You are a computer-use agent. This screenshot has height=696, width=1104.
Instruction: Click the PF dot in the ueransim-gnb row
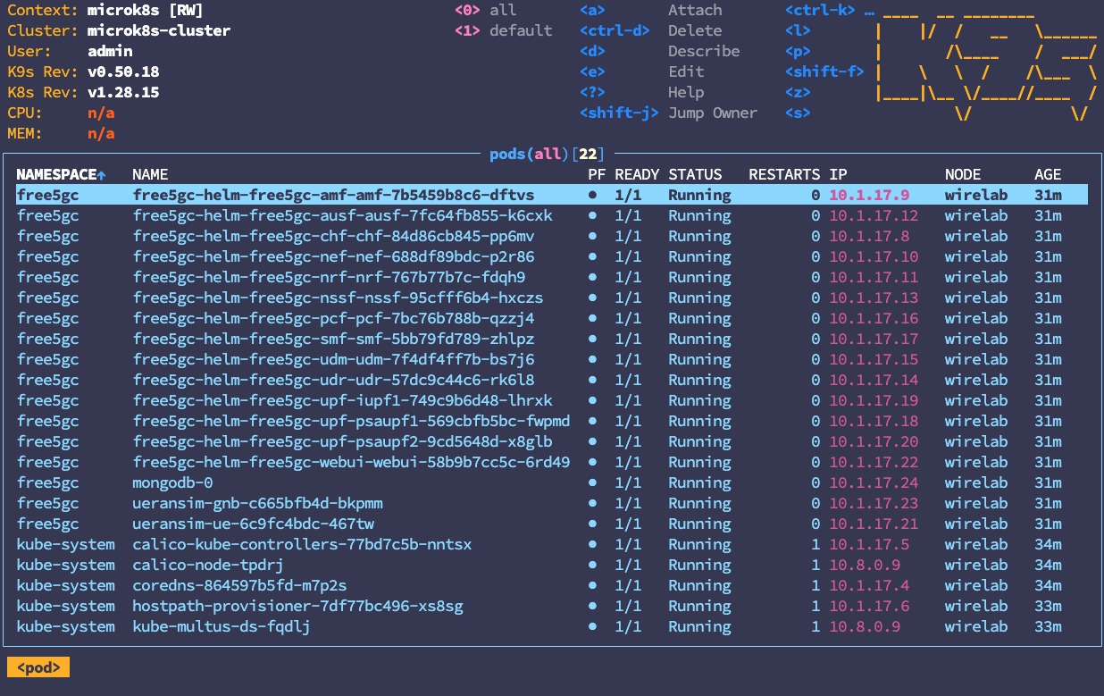(x=592, y=503)
